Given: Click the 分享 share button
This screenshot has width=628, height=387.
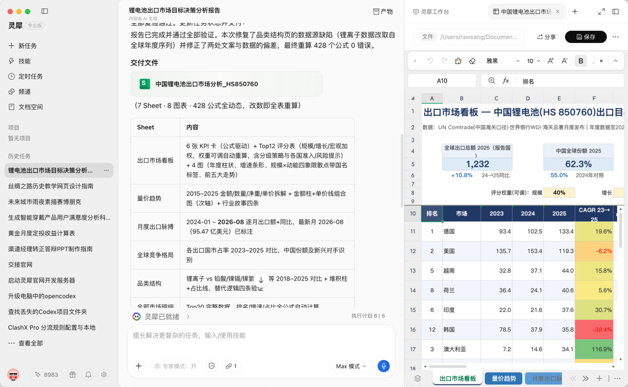Looking at the screenshot, I should (546, 37).
